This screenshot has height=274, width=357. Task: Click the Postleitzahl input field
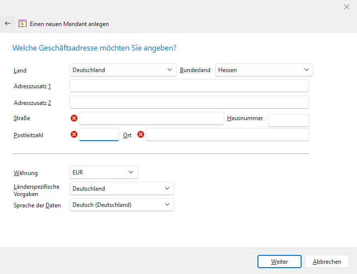[99, 134]
